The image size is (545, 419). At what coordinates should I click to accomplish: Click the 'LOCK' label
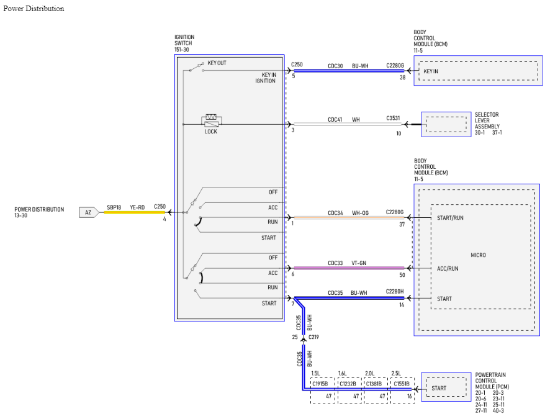[210, 132]
